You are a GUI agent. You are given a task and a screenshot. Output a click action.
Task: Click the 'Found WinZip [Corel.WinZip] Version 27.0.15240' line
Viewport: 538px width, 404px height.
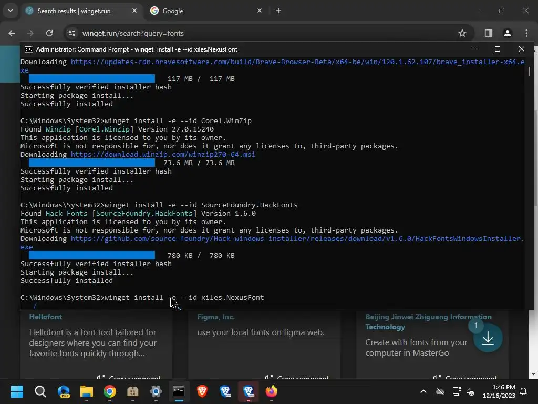[117, 129]
